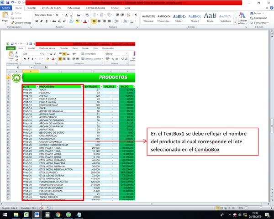274x219 pixels.
Task: Apply red font color
Action: point(85,21)
